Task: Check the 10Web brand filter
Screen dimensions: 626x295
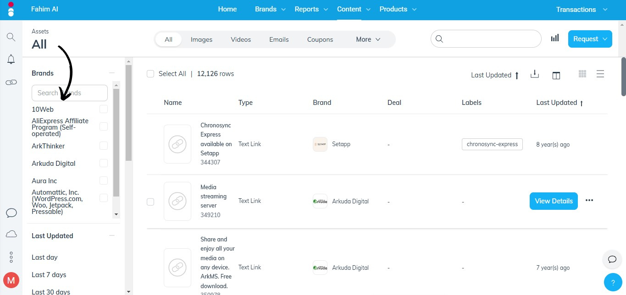Action: coord(104,109)
